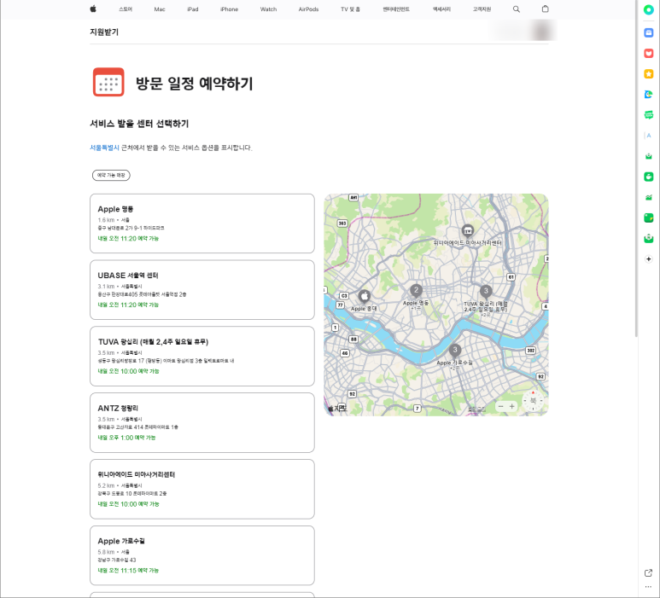The width and height of the screenshot is (660, 598).
Task: Select the ANTZ 청량리 service center
Action: [x=202, y=422]
